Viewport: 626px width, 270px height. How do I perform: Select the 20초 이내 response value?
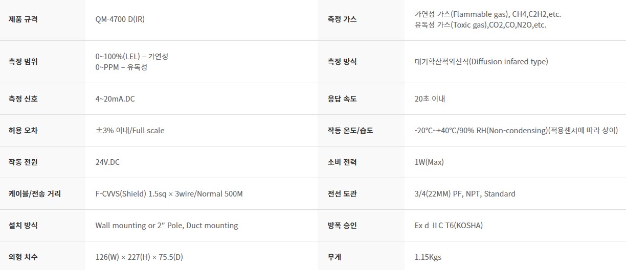coord(430,99)
